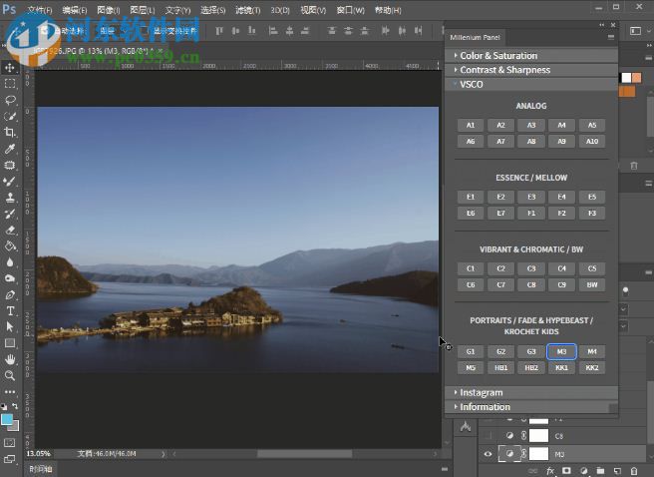Hide the M3 layer using eye icon
Image resolution: width=654 pixels, height=477 pixels.
(x=488, y=454)
